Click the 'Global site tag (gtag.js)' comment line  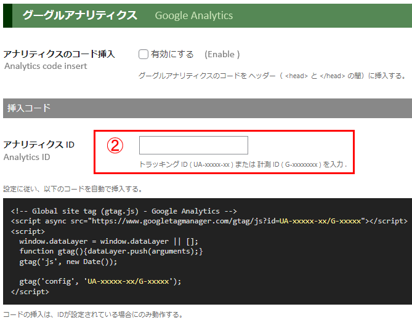tap(124, 211)
